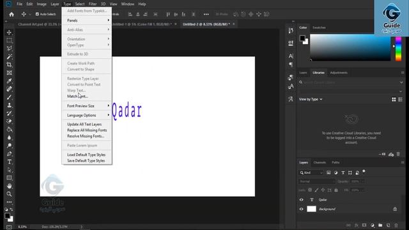
Task: Toggle the Auto-Select checkbox
Action: (37, 14)
